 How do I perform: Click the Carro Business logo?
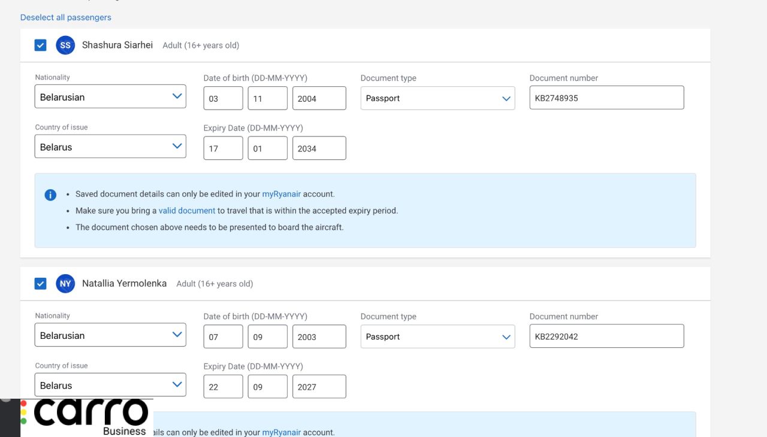[x=90, y=417]
